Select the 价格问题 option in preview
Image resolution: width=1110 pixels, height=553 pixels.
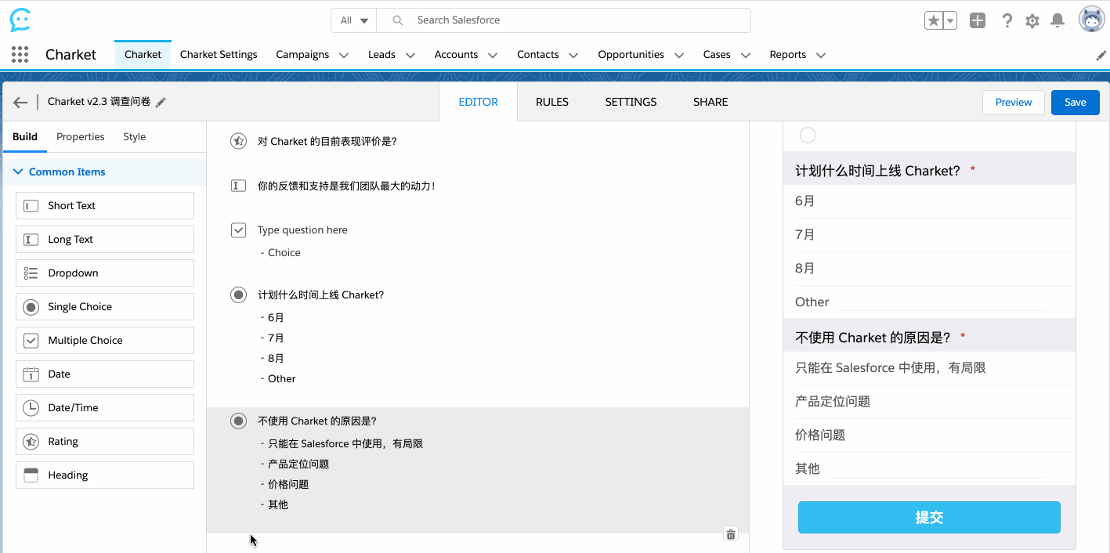tap(820, 436)
